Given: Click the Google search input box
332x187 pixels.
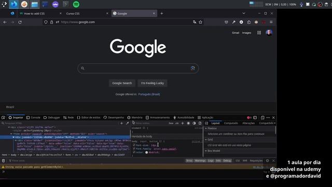Looking at the screenshot, I should [x=138, y=69].
